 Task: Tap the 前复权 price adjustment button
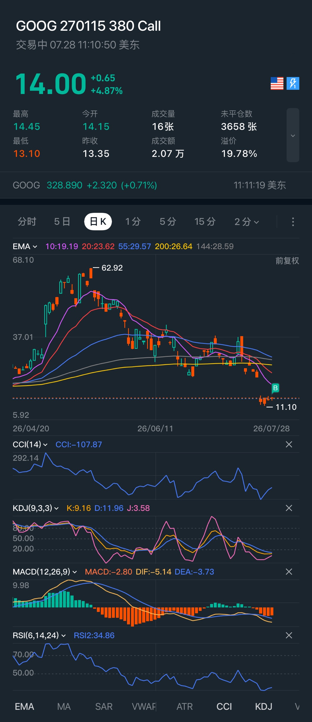point(287,261)
